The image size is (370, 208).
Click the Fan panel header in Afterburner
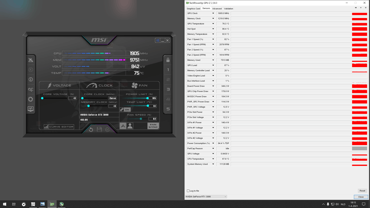tap(140, 86)
